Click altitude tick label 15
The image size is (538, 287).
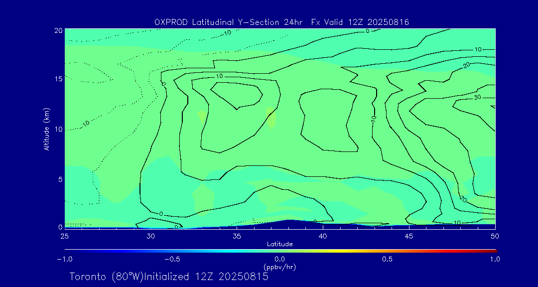pos(57,79)
